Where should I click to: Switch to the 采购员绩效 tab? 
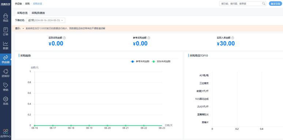38,13
